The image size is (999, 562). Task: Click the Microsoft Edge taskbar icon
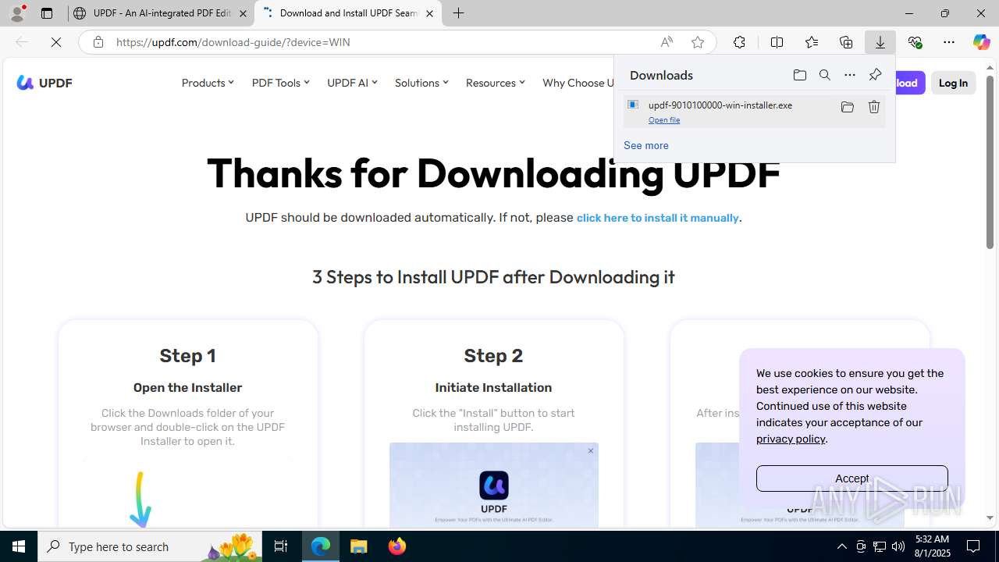(x=321, y=546)
